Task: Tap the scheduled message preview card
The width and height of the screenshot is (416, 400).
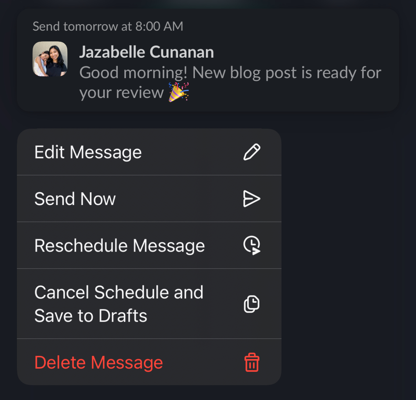Action: (x=208, y=60)
